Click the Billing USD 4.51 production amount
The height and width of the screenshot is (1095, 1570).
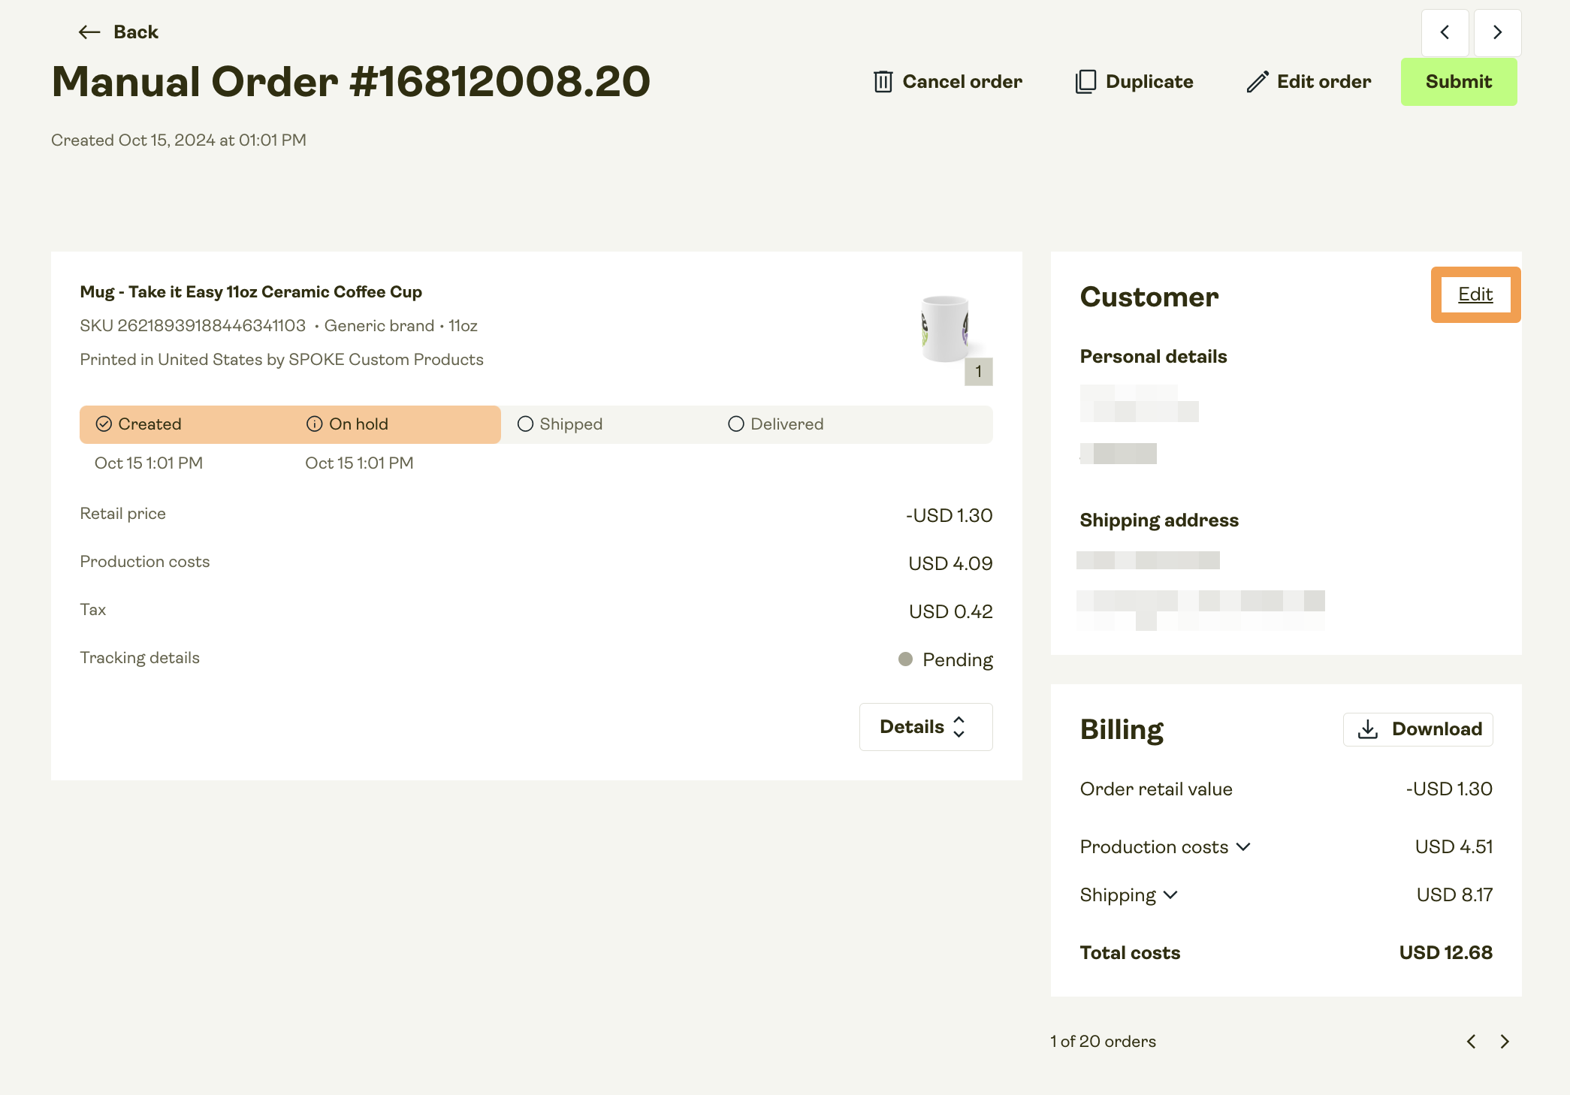coord(1454,847)
